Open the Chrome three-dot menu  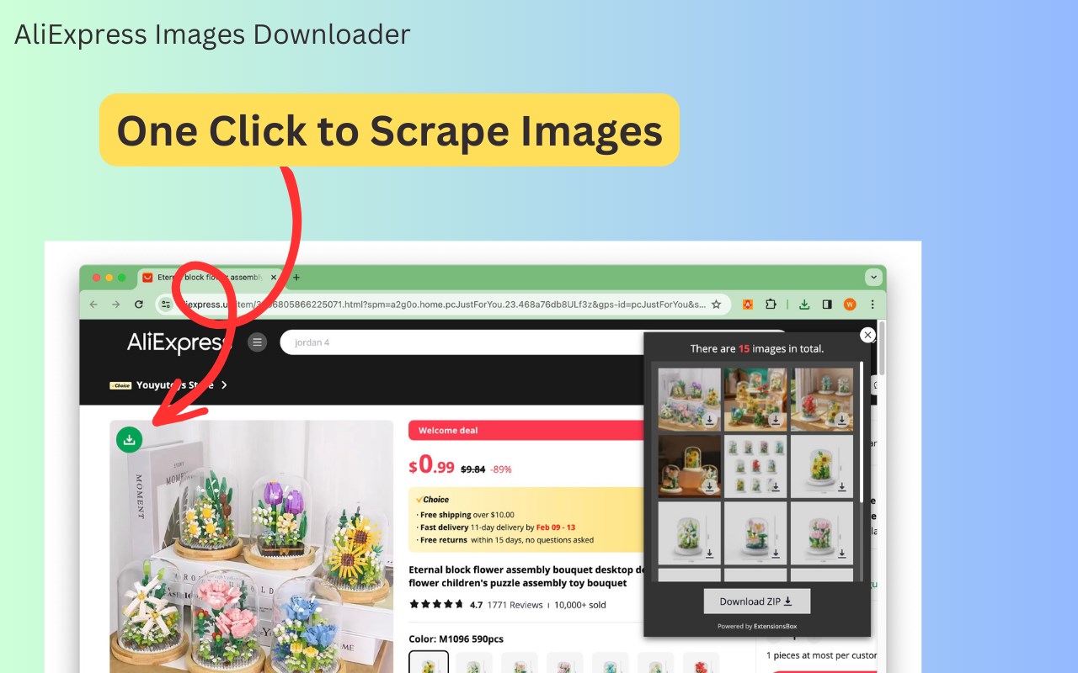point(873,304)
